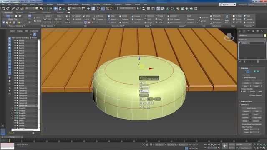267x150 pixels.
Task: Click the Cap Poly tool
Action: pos(124,22)
